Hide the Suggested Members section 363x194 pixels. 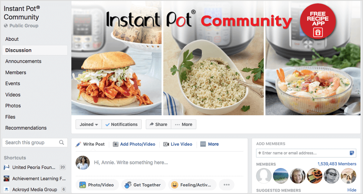[x=352, y=190]
